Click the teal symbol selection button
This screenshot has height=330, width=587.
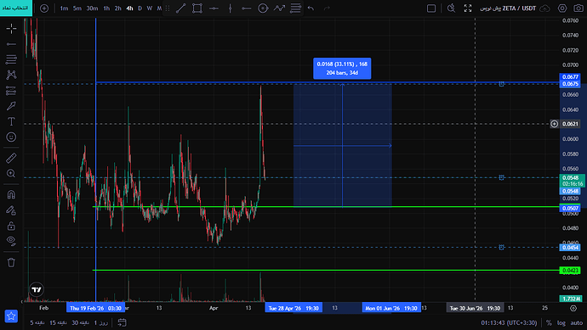[x=16, y=8]
